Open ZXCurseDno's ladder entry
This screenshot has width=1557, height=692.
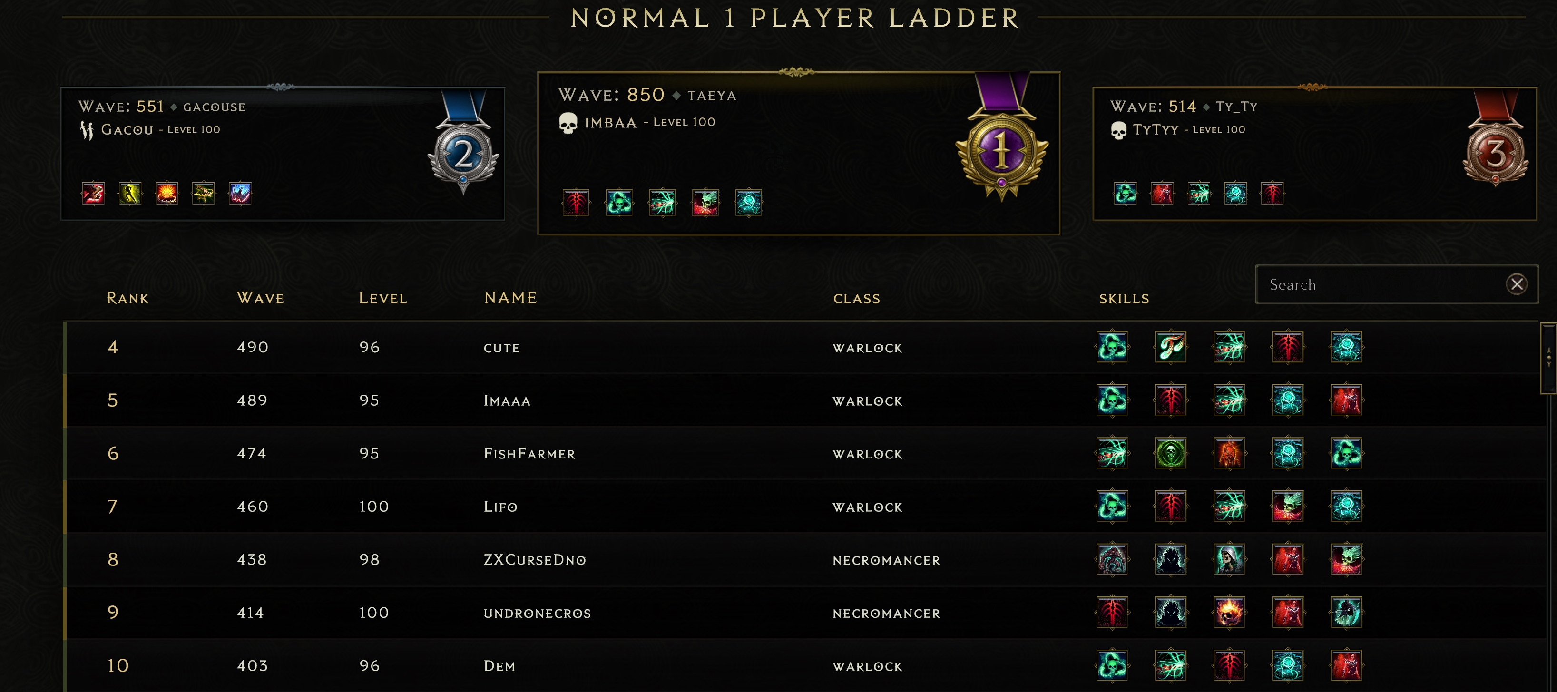[534, 560]
